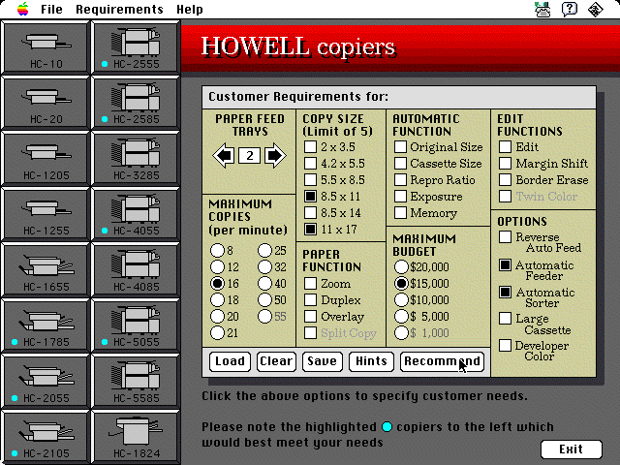Check the Memory automatic function
The height and width of the screenshot is (465, 620).
400,213
